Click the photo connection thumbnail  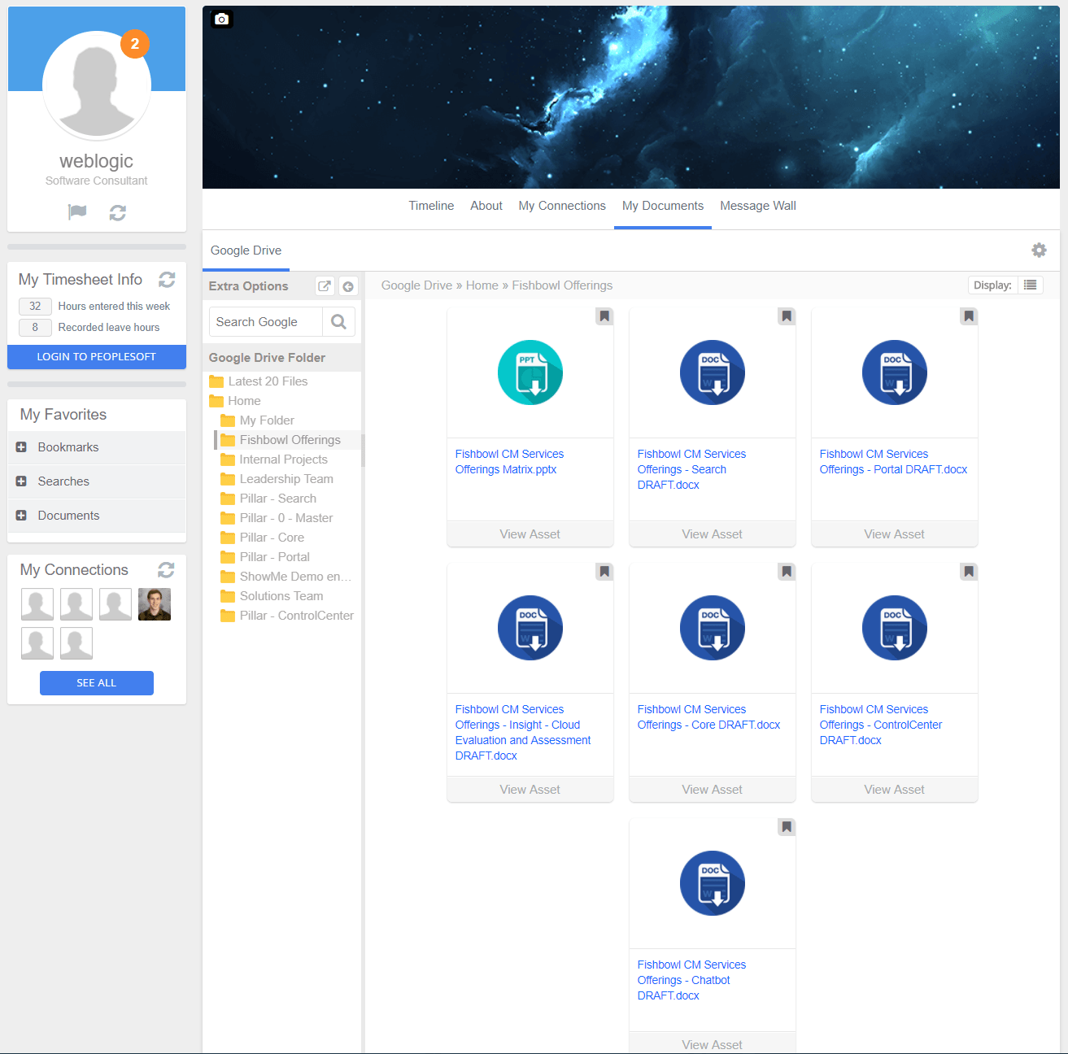pos(155,604)
